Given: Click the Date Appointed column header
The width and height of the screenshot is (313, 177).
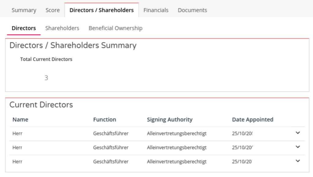Looking at the screenshot, I should (x=252, y=120).
